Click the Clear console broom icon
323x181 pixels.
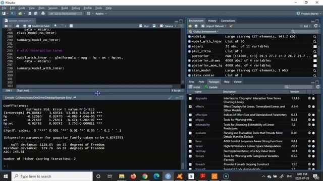[x=170, y=98]
